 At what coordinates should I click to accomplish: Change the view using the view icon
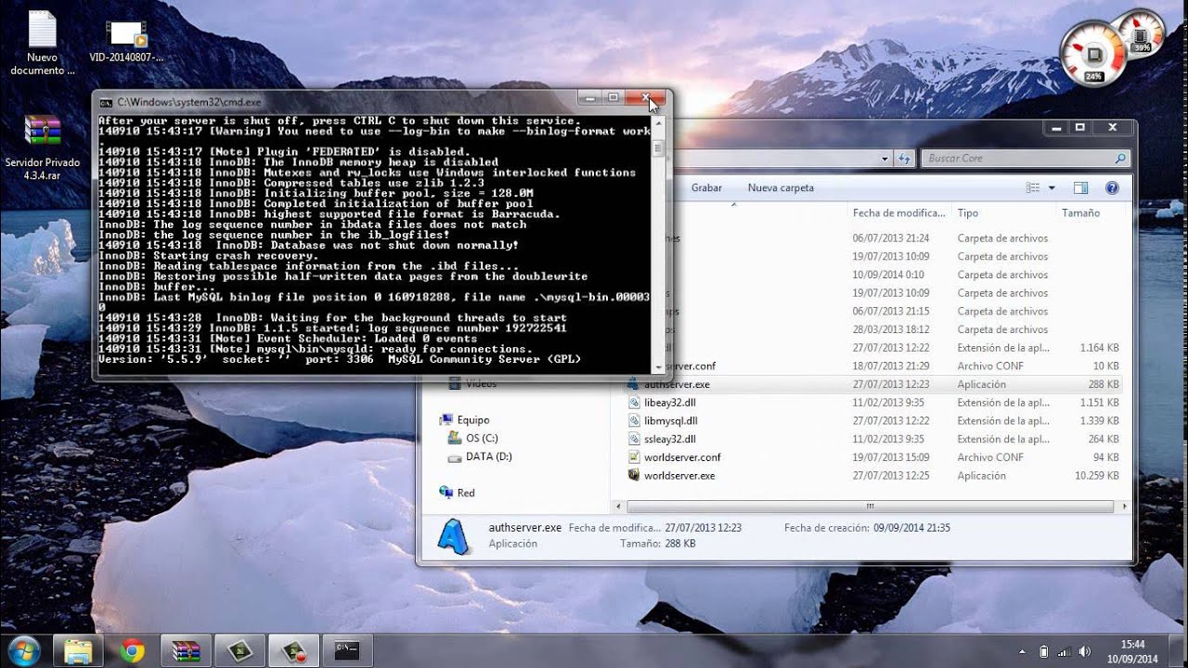(x=1033, y=187)
